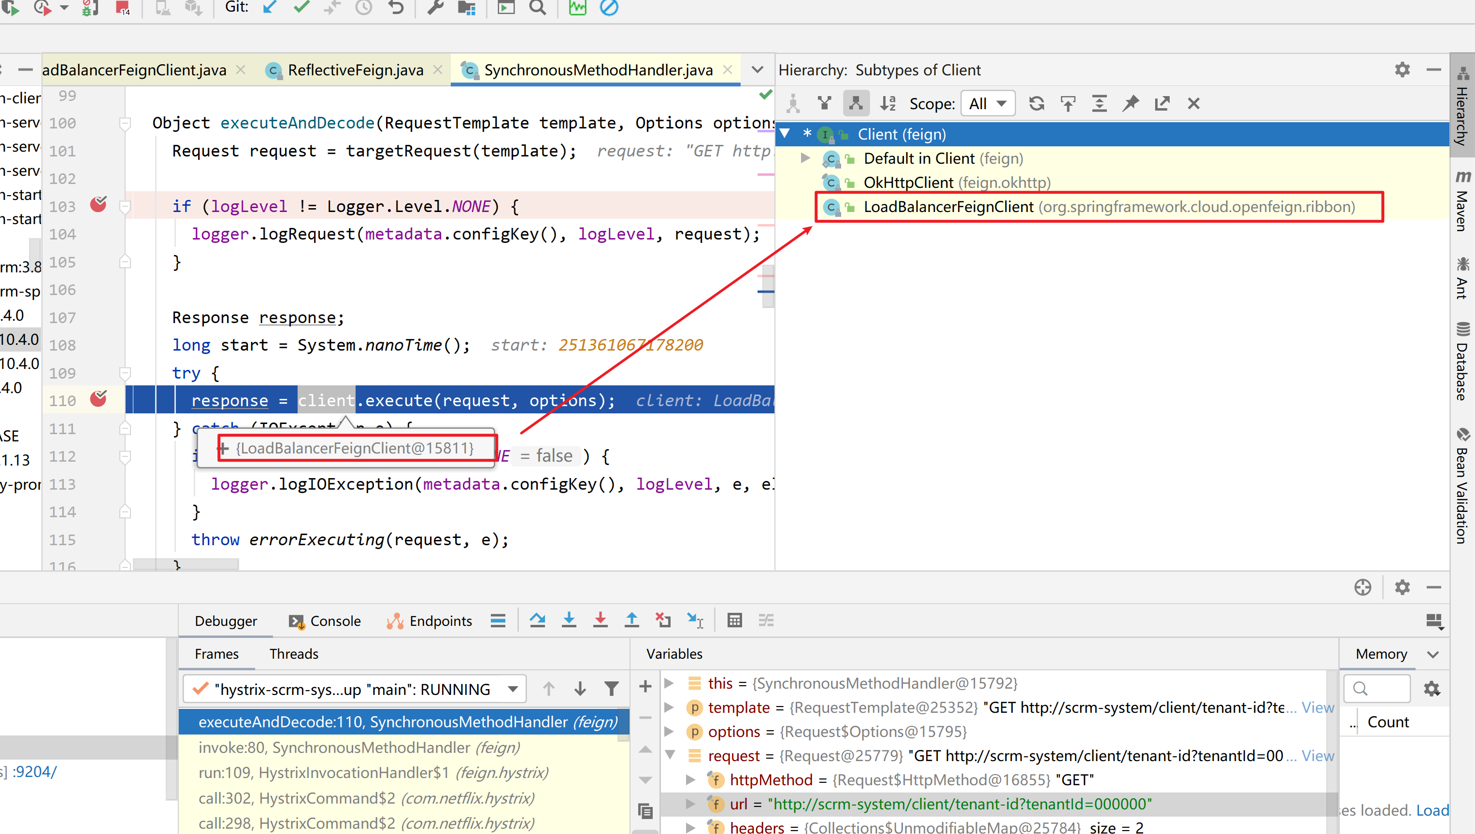Click the Step Over debugger icon
The height and width of the screenshot is (834, 1475).
pyautogui.click(x=537, y=621)
